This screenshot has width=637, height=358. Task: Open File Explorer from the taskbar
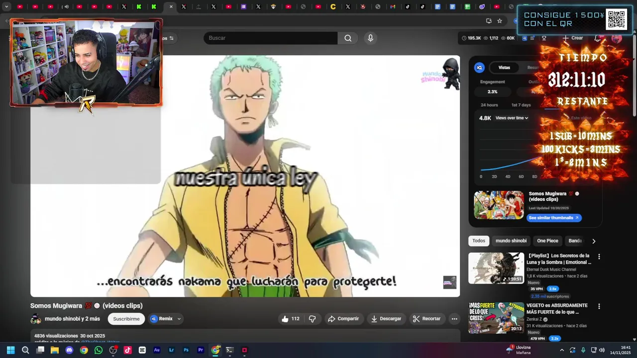[x=55, y=350]
